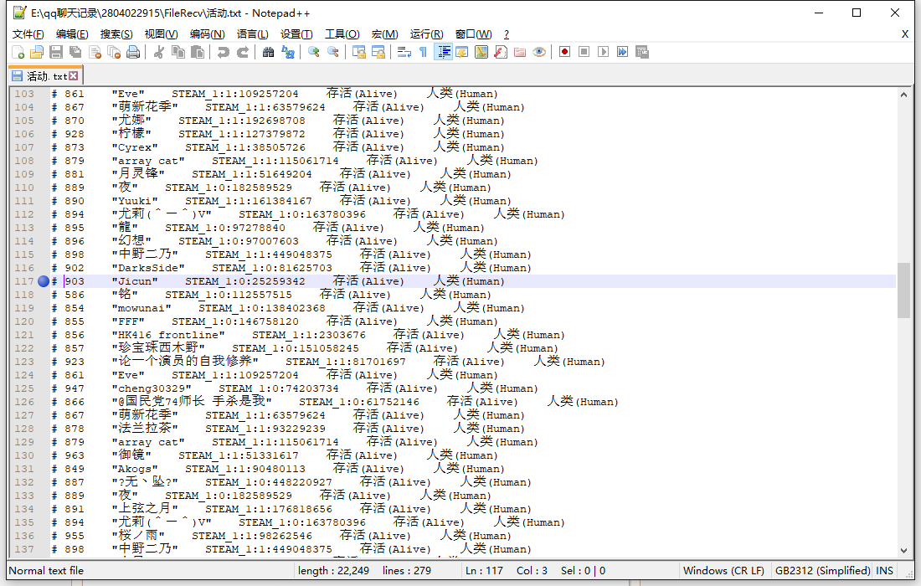Click "HK416 frontline" text on line 121
921x586 pixels.
[x=168, y=335]
